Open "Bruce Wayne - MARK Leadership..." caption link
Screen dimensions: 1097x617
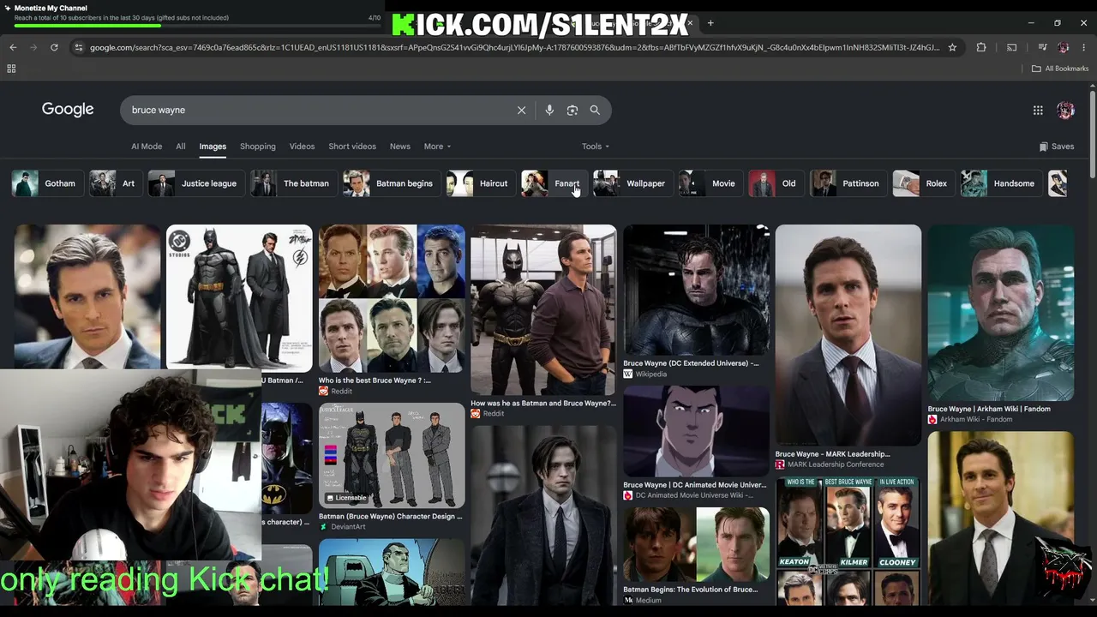[x=832, y=454]
